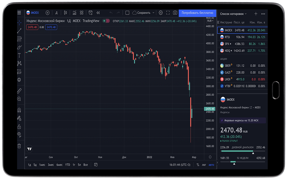The height and width of the screenshot is (179, 288).
Task: Toggle stay in drawing mode
Action: [x=19, y=118]
